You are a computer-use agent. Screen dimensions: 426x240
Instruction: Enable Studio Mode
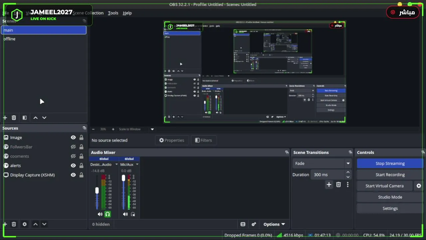point(390,197)
